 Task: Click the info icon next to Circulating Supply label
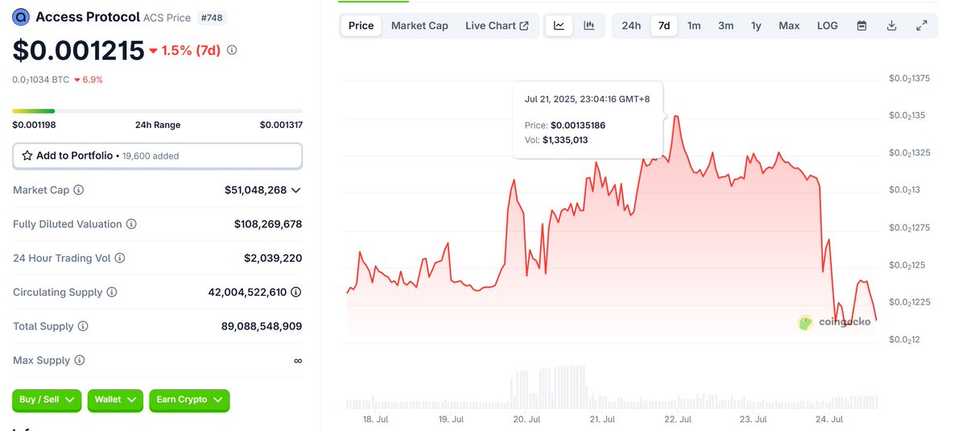[112, 292]
